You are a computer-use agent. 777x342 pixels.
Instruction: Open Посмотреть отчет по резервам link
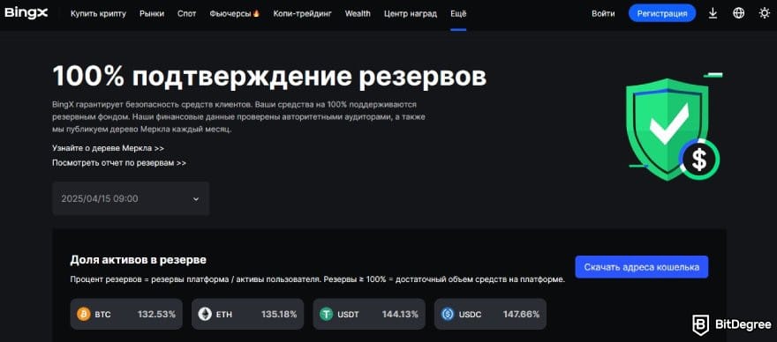coord(119,162)
